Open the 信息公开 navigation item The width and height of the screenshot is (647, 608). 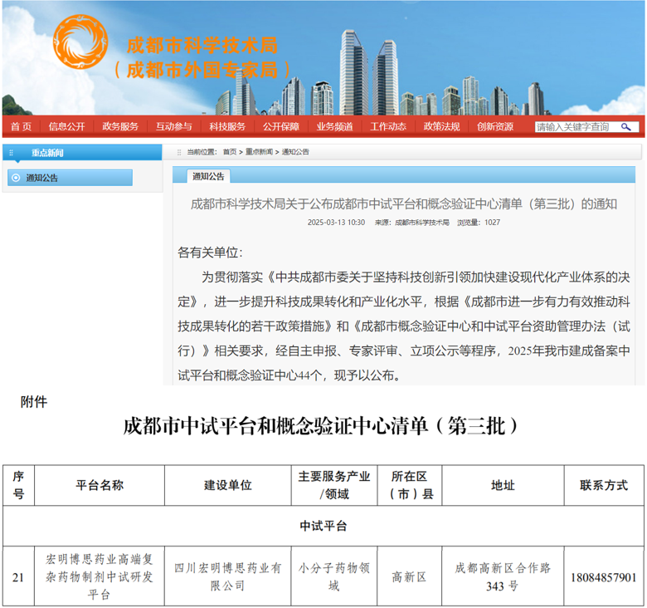(x=66, y=127)
